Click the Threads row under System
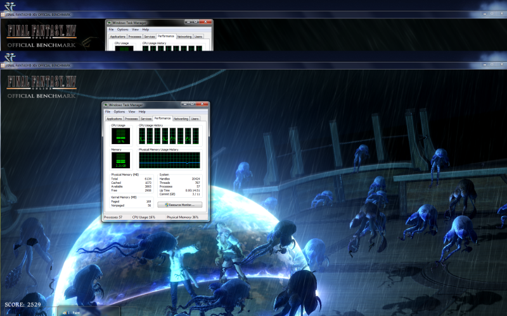The height and width of the screenshot is (316, 507). [x=179, y=183]
